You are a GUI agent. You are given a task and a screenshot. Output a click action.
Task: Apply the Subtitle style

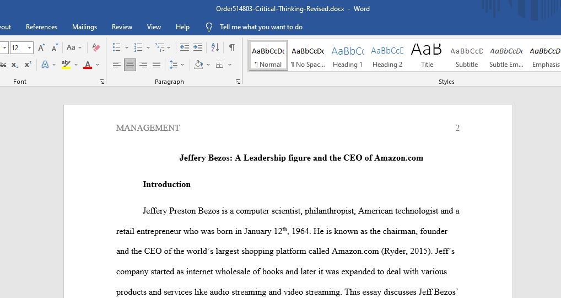pyautogui.click(x=467, y=55)
